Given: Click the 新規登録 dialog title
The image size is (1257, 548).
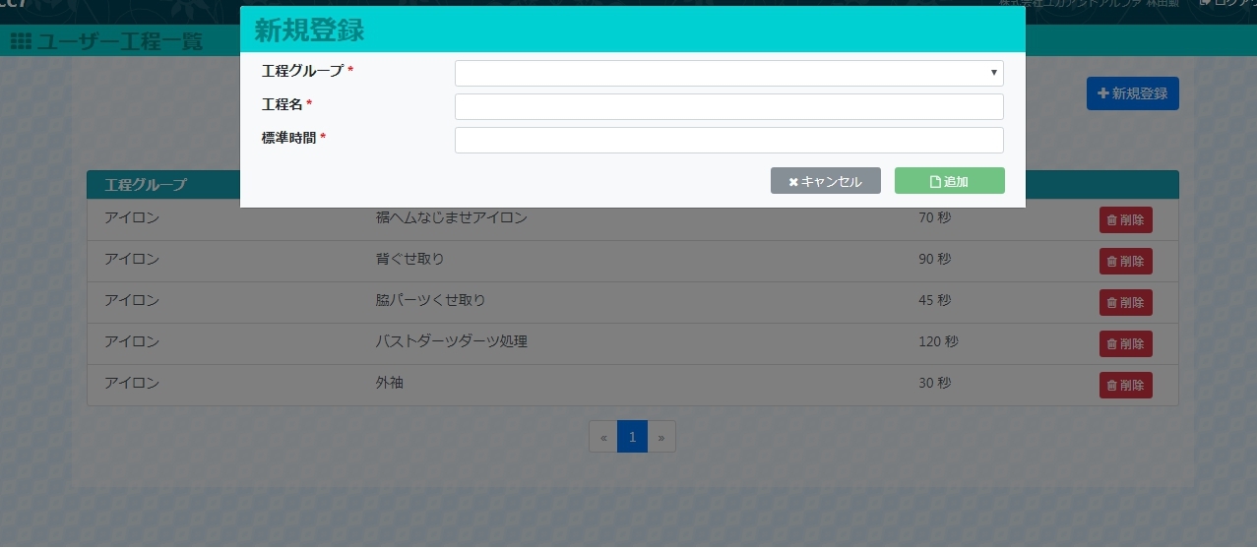Looking at the screenshot, I should [x=309, y=30].
